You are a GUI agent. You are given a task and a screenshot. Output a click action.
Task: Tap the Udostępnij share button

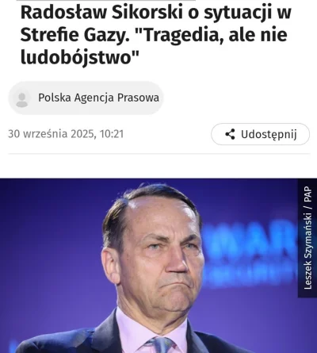[260, 134]
